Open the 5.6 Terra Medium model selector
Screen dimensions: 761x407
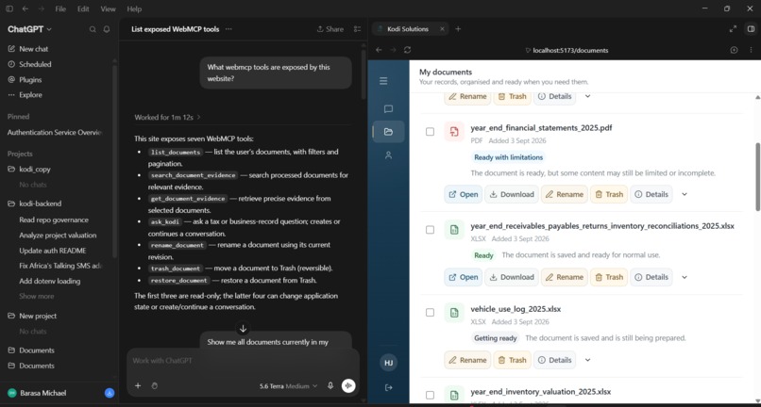tap(288, 386)
